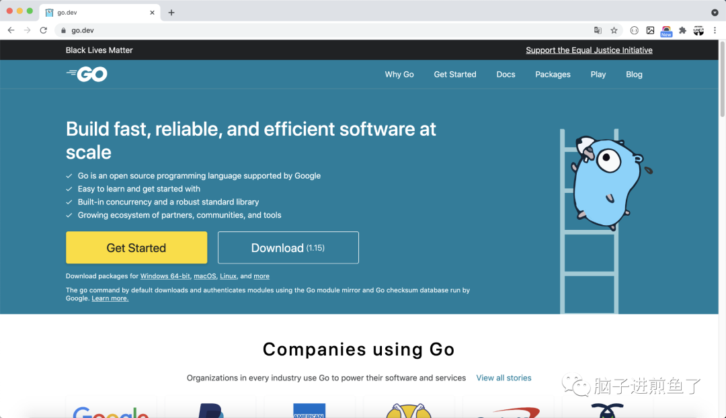726x418 pixels.
Task: Open the Play nav item
Action: [x=598, y=74]
